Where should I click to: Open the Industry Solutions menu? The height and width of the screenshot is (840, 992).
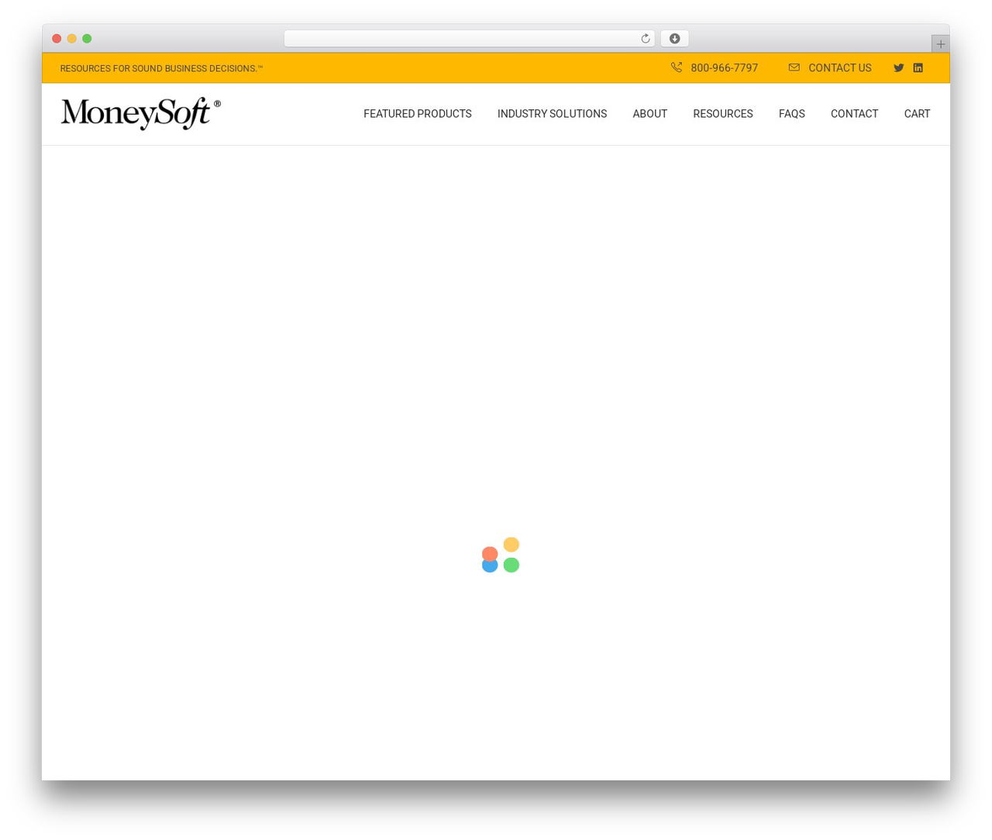point(552,114)
